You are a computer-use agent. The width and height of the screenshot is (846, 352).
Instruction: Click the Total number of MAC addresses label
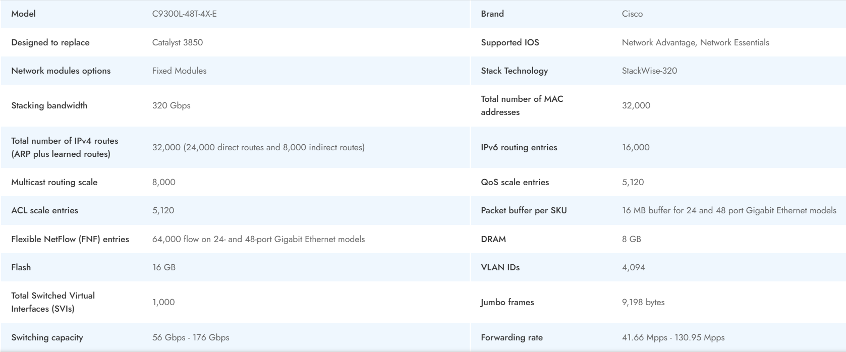(x=522, y=105)
